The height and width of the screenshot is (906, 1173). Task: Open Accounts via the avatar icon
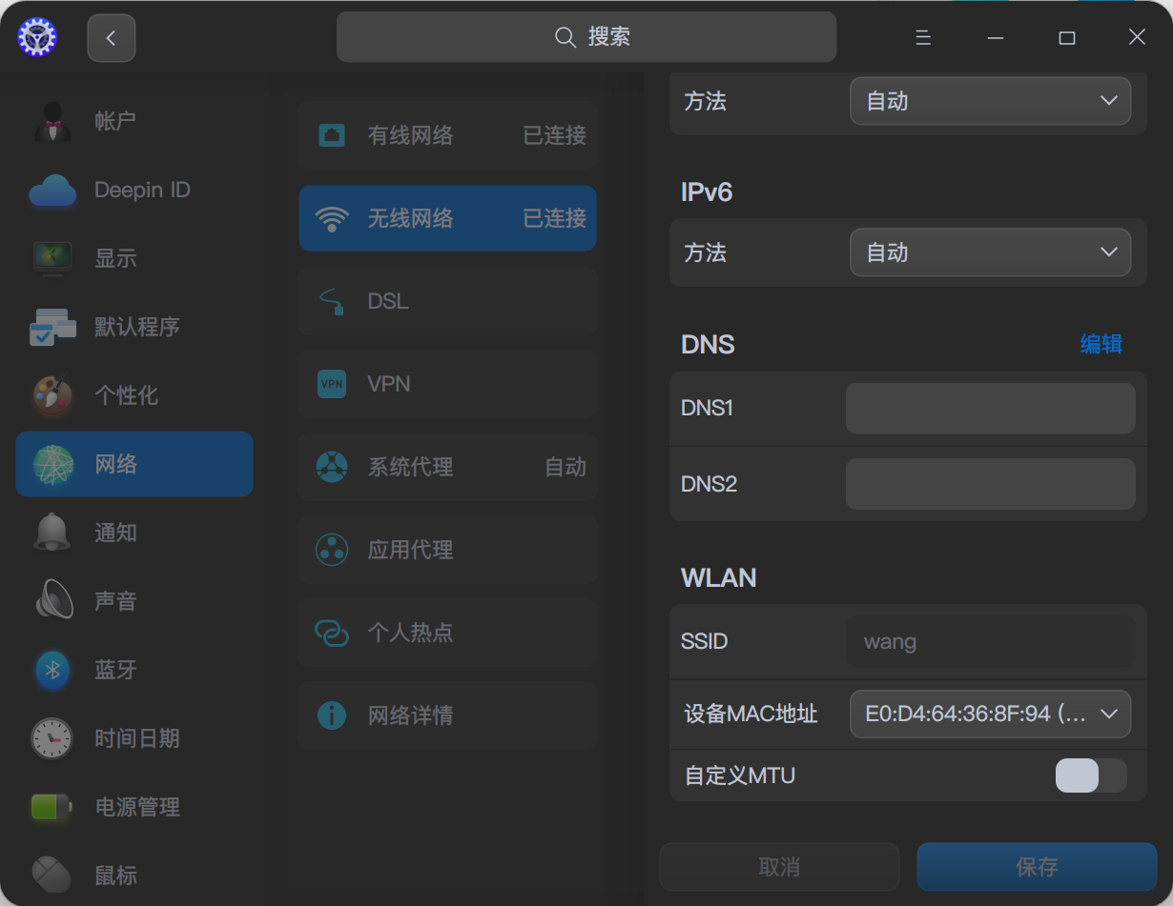pyautogui.click(x=52, y=121)
